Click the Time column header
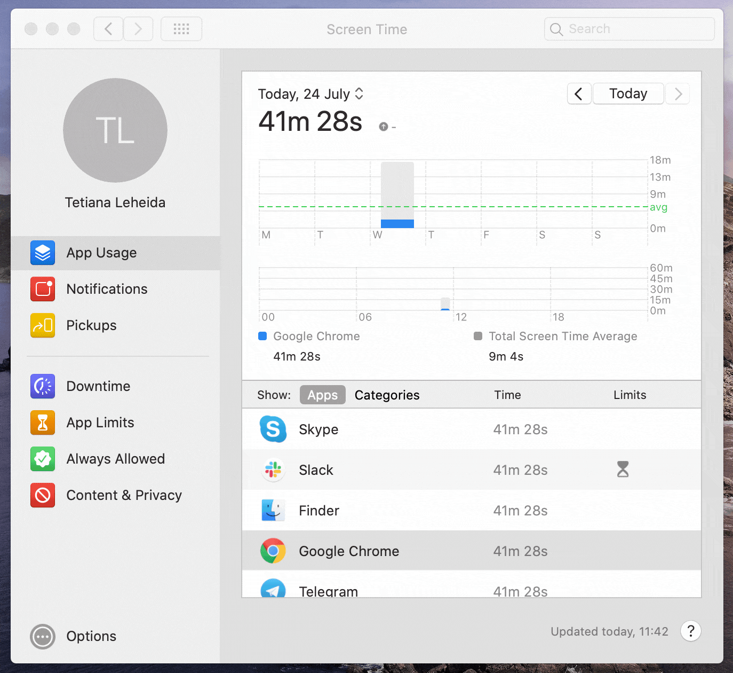The width and height of the screenshot is (733, 673). coord(507,395)
